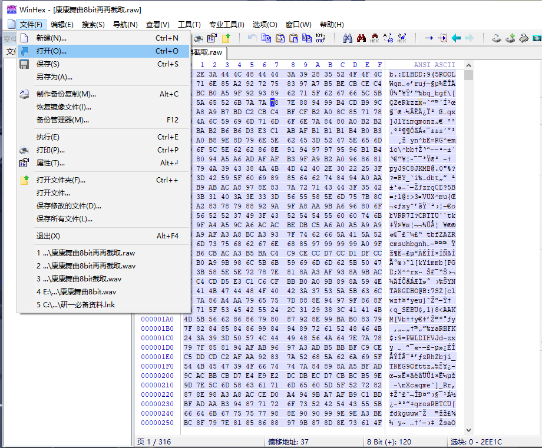542x448 pixels.
Task: Click the Go To Offset arrow icon
Action: (429, 38)
